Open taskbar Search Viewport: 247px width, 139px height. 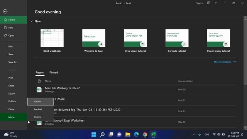[x=102, y=134]
